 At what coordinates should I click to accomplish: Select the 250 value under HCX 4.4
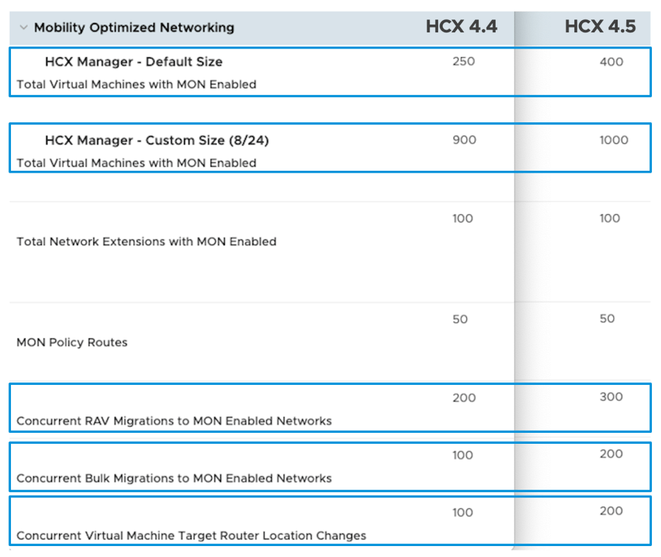(464, 61)
